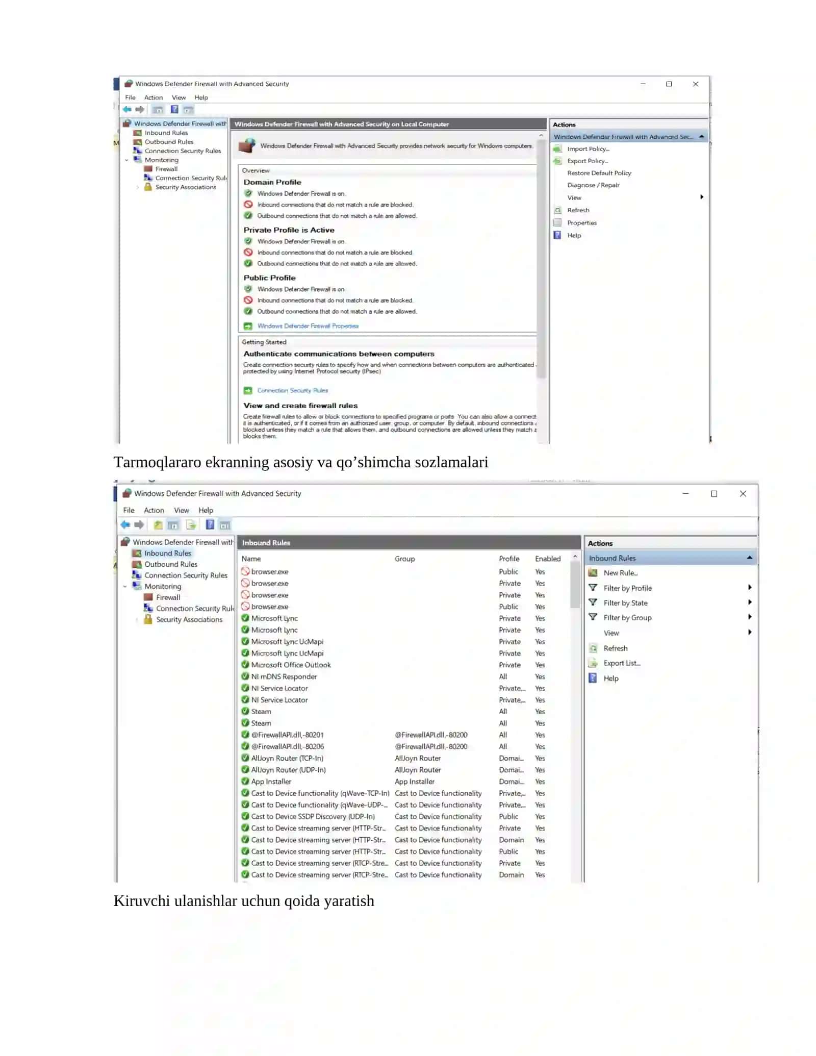Sort rules by the Profile column header
816x1056 pixels.
click(509, 559)
